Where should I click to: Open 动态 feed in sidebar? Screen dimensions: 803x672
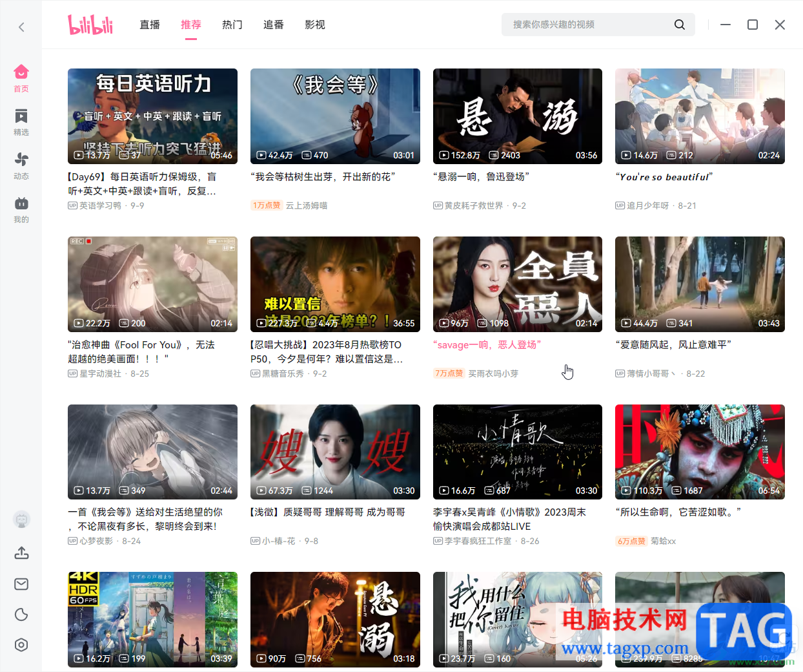coord(21,165)
